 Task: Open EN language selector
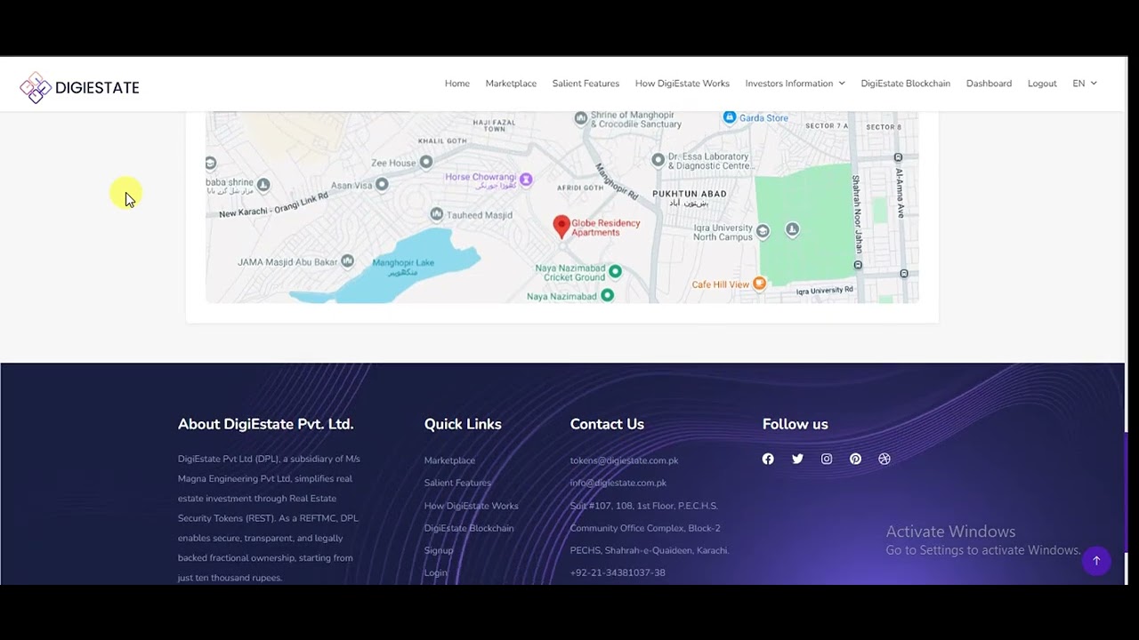[1084, 84]
